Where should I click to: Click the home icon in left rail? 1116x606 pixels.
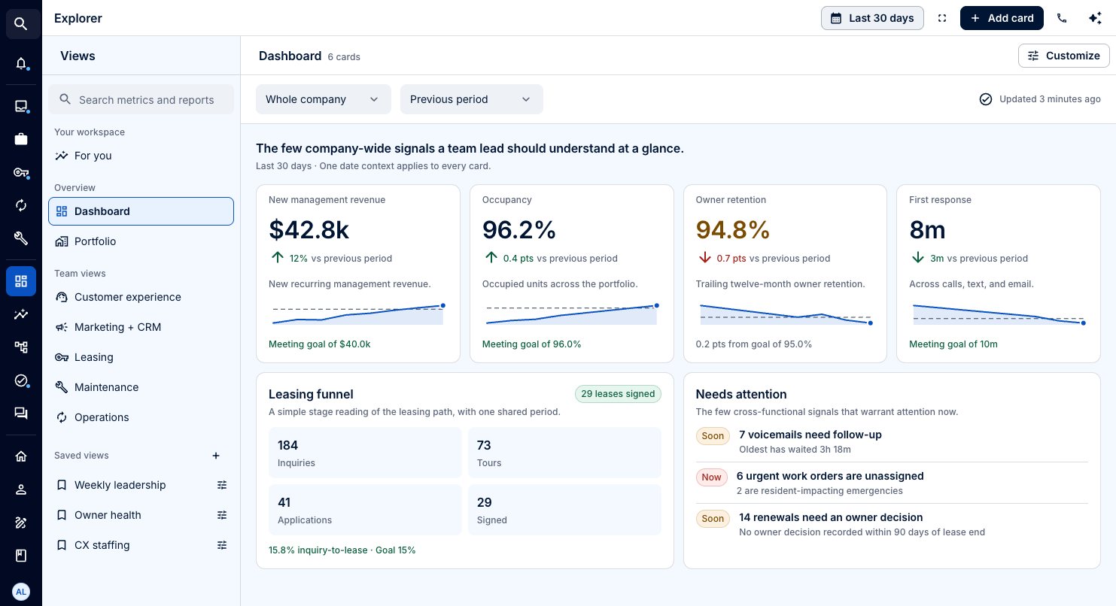pos(21,456)
